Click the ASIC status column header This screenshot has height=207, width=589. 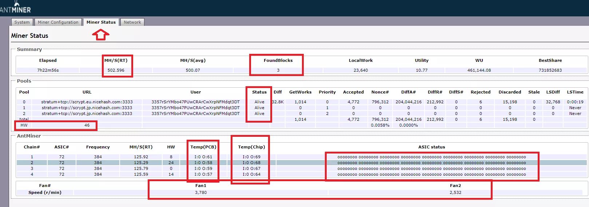[432, 147]
